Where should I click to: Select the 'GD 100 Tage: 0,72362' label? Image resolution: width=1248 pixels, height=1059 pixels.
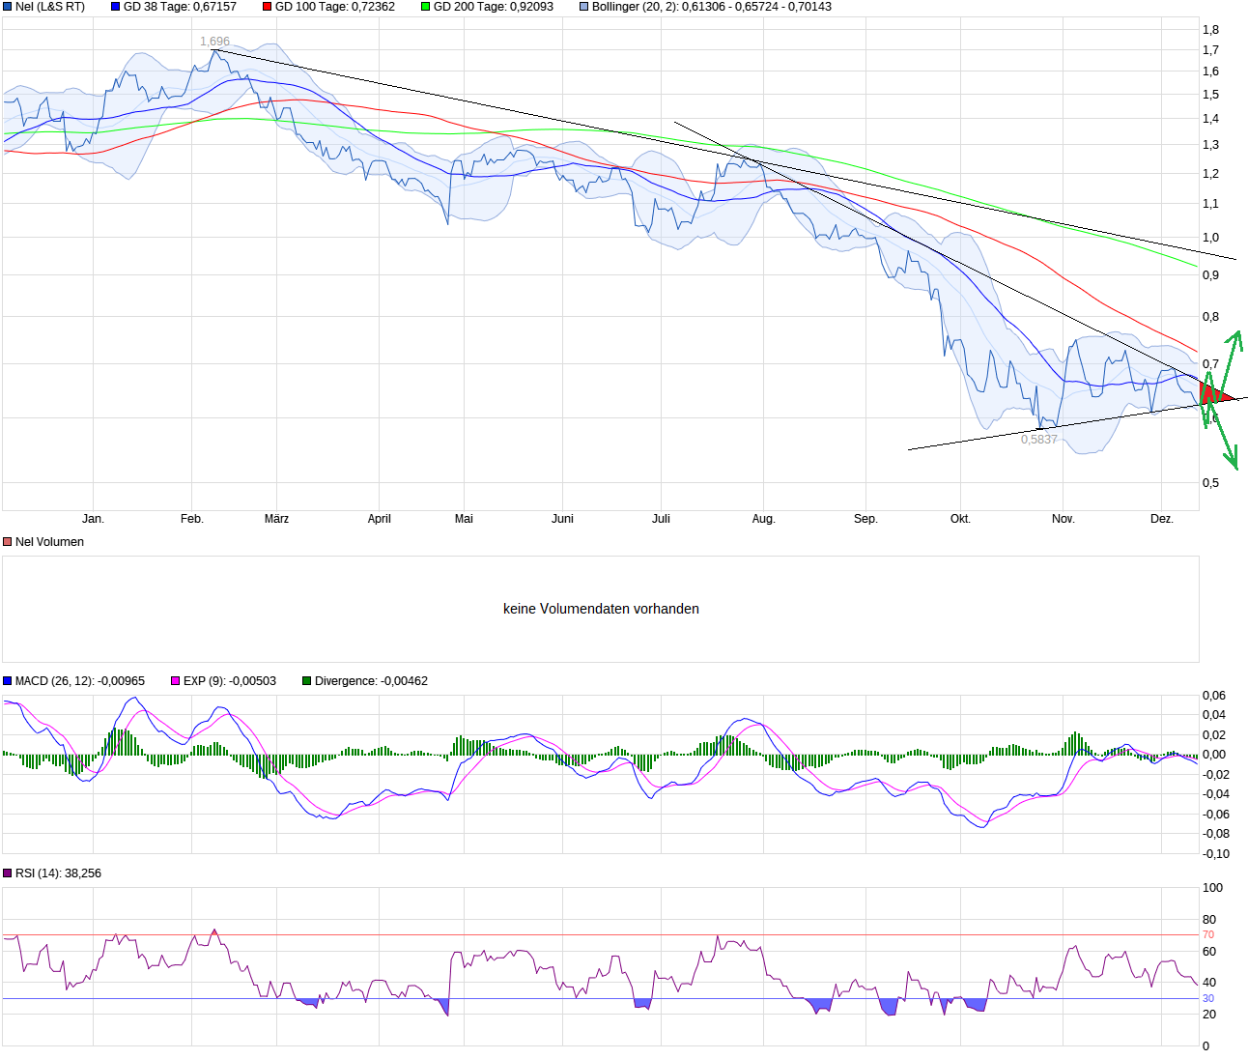point(335,7)
